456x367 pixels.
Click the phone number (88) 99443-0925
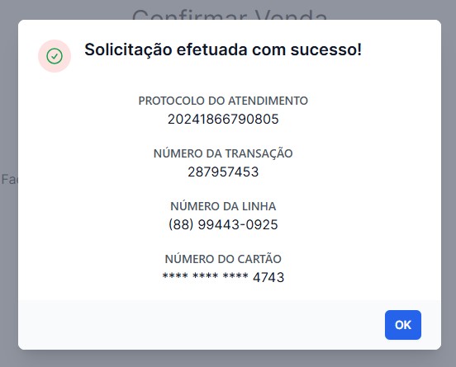tap(223, 224)
